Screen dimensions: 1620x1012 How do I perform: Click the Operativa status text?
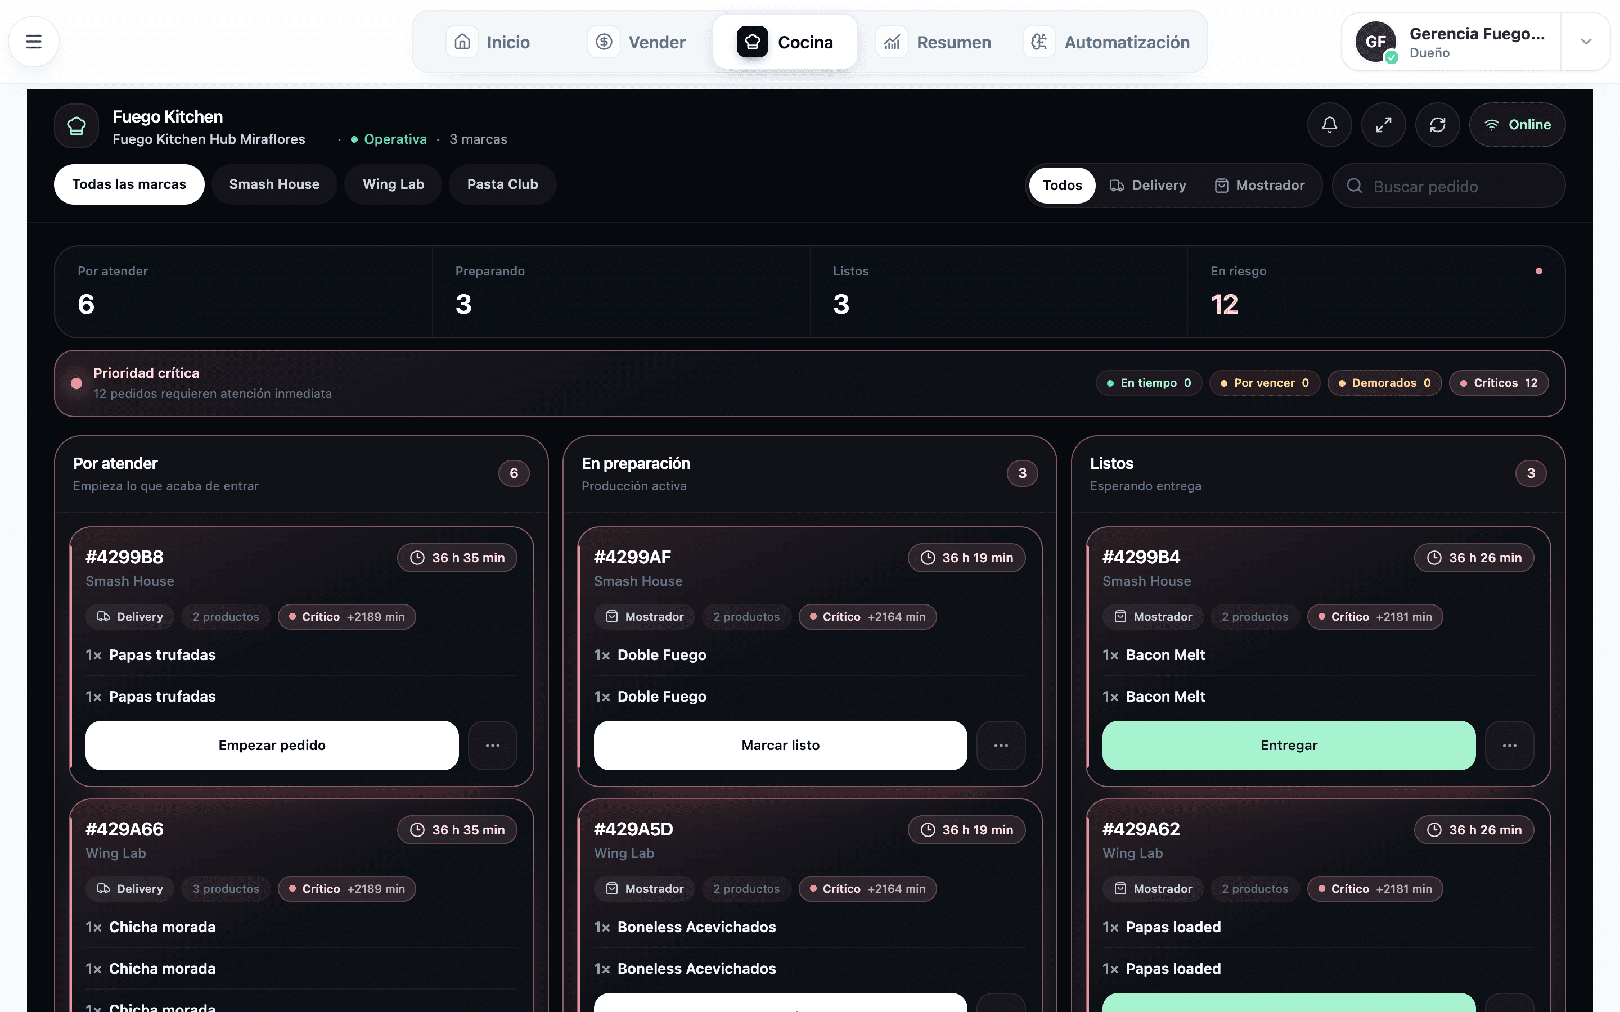click(x=395, y=139)
